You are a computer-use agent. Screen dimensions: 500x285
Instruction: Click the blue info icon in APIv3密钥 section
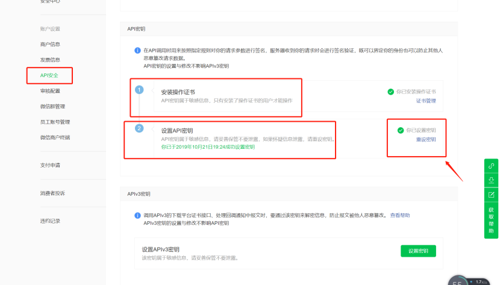point(137,215)
